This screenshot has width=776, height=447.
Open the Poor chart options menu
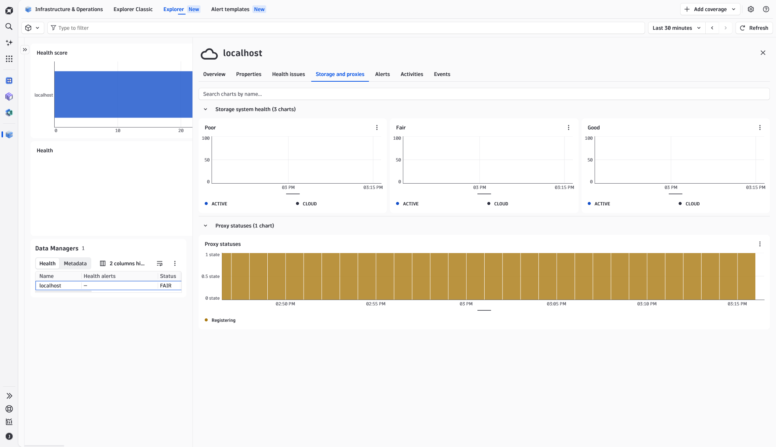point(377,127)
